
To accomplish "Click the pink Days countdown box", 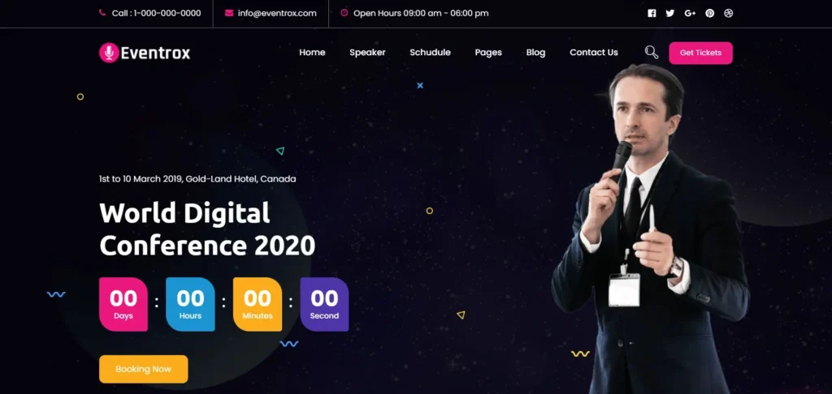I will click(123, 305).
